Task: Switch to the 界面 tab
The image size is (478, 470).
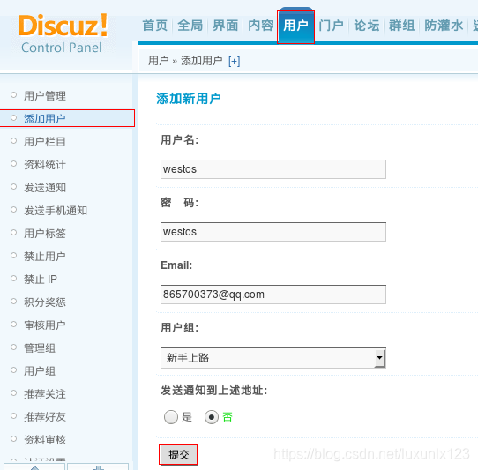Action: click(226, 26)
